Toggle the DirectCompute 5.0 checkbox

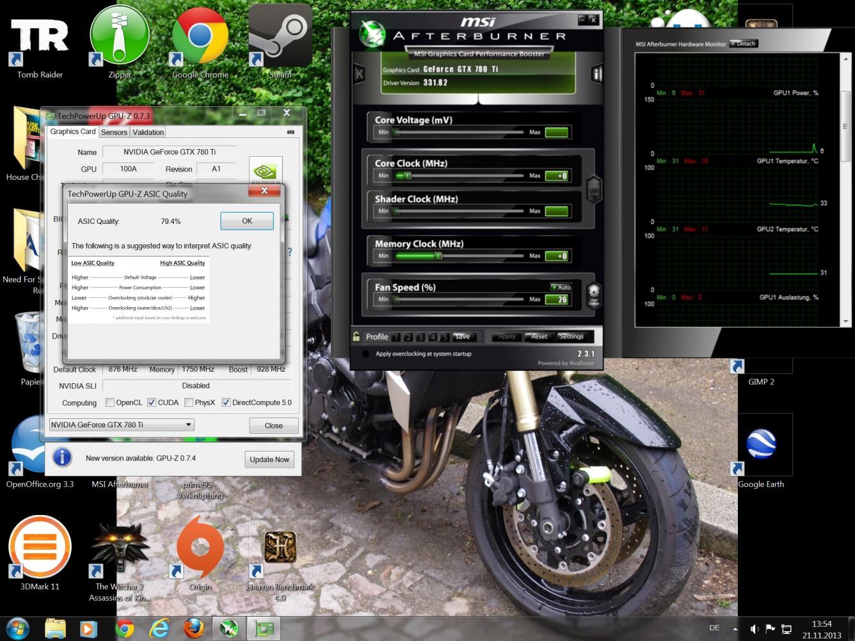point(226,402)
